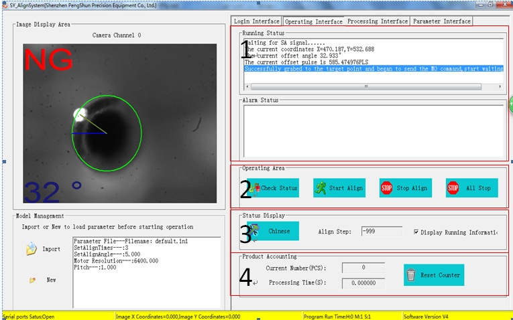Open the Parameter Interface tab
The height and width of the screenshot is (320, 513).
pos(441,21)
